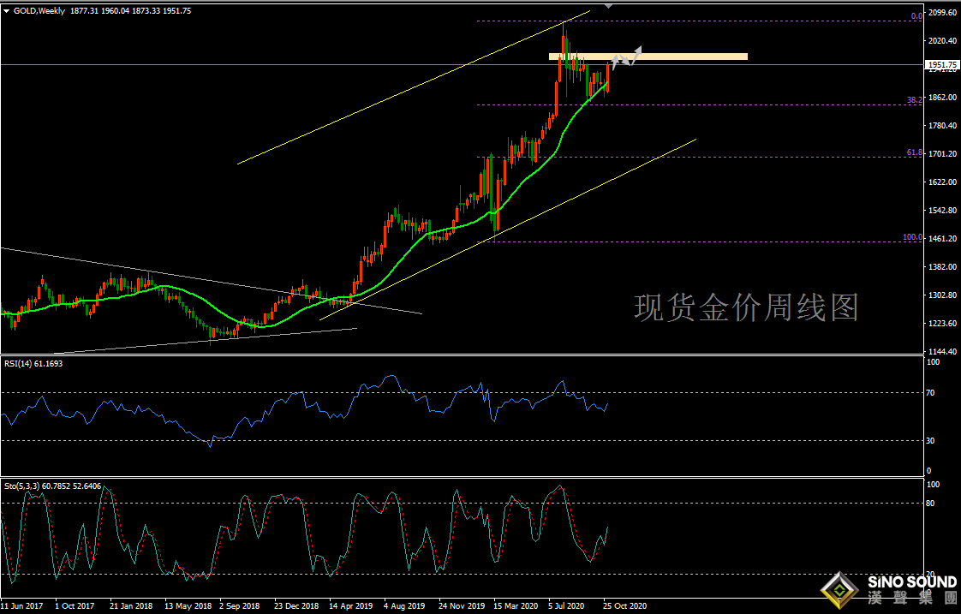Click the gray chart shift triangle marker at top
The image size is (961, 614).
[x=608, y=4]
